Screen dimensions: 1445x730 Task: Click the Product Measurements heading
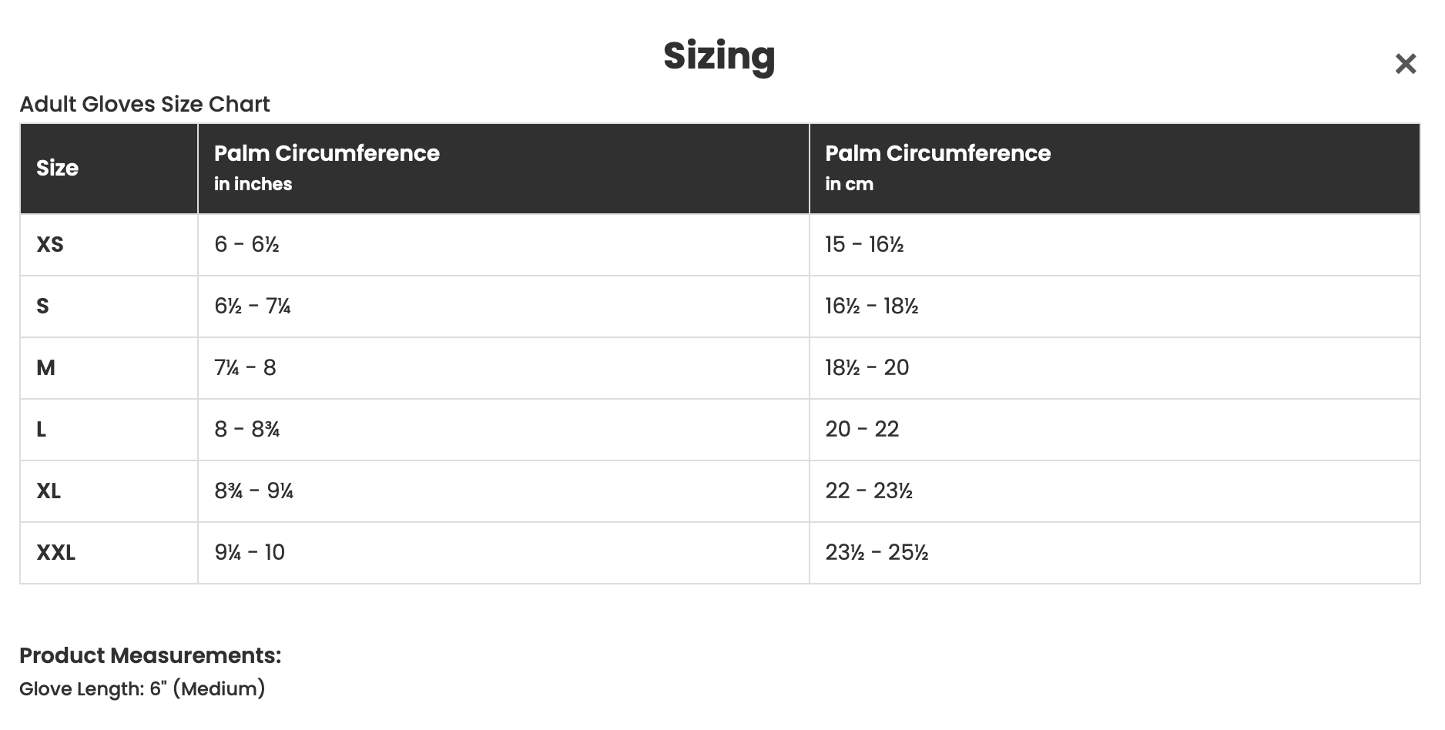coord(150,655)
